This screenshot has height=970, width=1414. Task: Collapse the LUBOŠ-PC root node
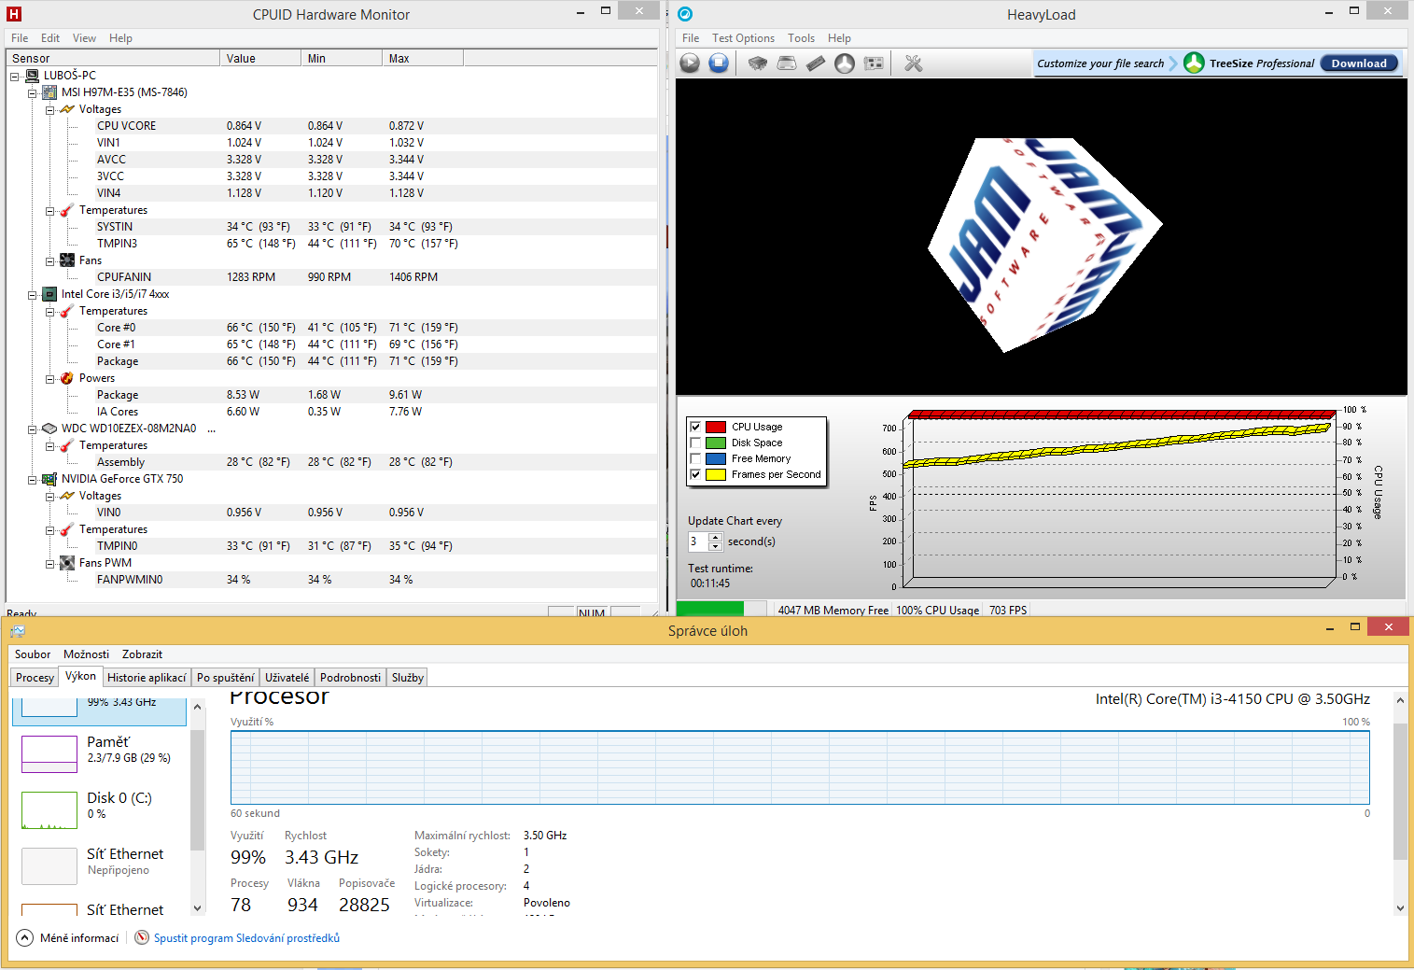14,76
